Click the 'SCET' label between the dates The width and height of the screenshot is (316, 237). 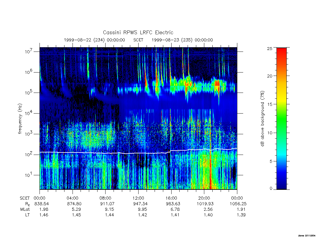click(138, 40)
